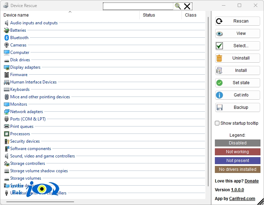264x205 pixels.
Task: Open the Select... options button
Action: (x=237, y=46)
